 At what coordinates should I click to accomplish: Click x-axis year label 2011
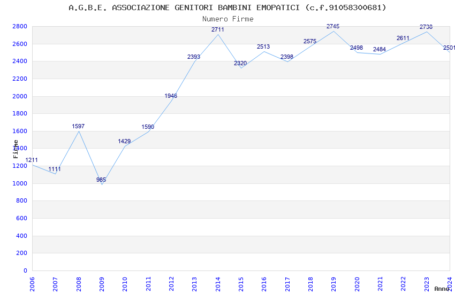pyautogui.click(x=148, y=284)
